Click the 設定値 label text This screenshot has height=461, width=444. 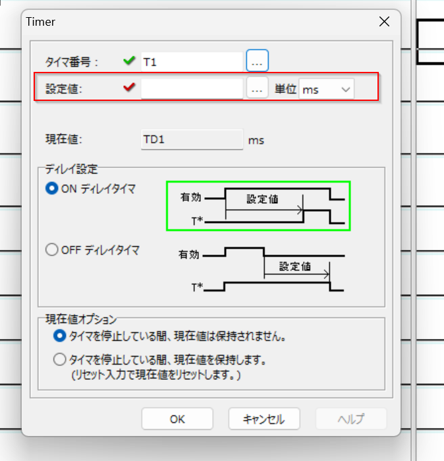(64, 88)
